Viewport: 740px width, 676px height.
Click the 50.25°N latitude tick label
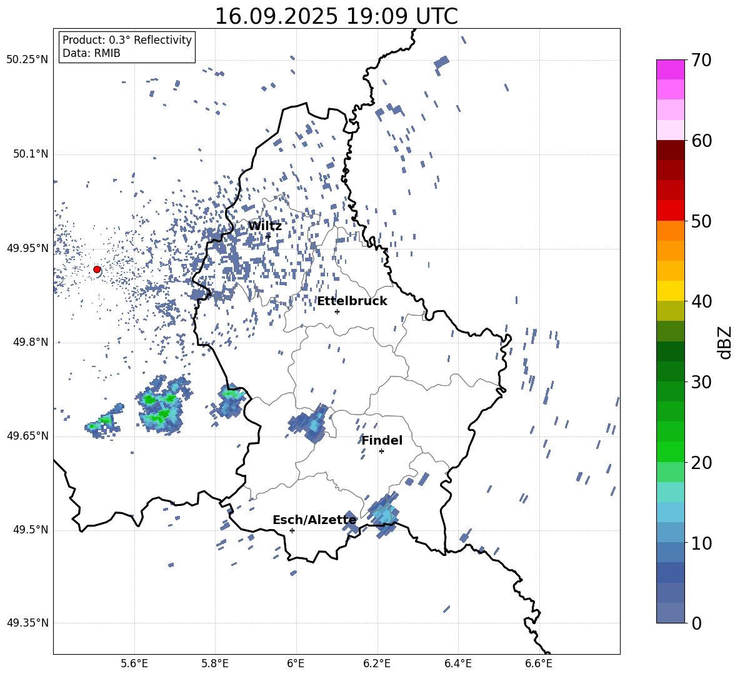coord(27,60)
